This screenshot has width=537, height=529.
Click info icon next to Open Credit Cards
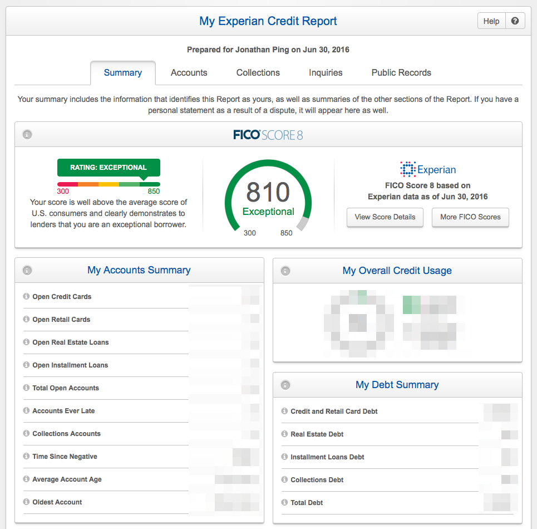click(x=26, y=296)
